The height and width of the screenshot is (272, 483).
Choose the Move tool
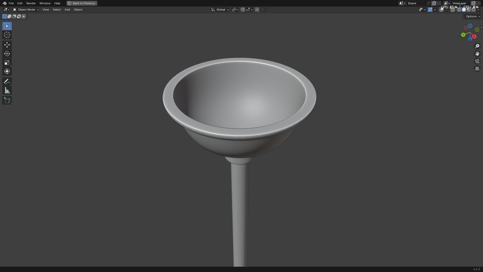click(7, 45)
